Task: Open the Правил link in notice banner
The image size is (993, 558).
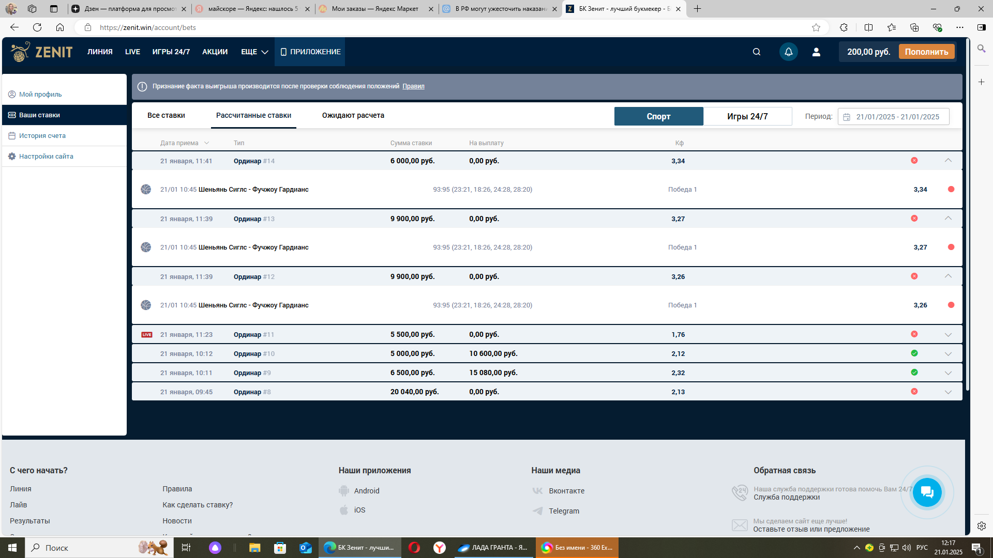Action: pyautogui.click(x=413, y=86)
